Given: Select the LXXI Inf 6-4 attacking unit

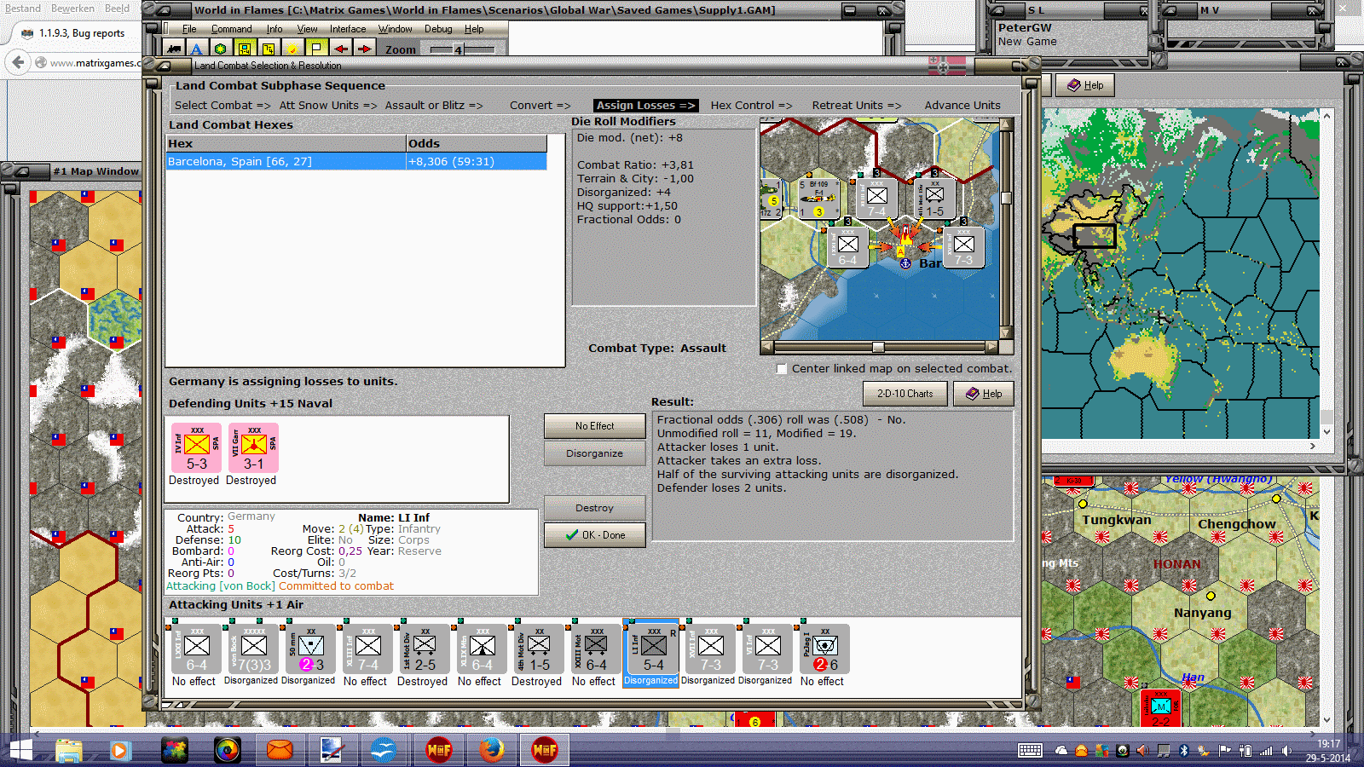Looking at the screenshot, I should [194, 649].
